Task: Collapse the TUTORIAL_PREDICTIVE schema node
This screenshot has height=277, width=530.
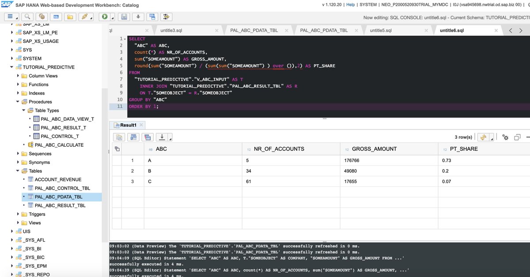Action: [x=12, y=67]
